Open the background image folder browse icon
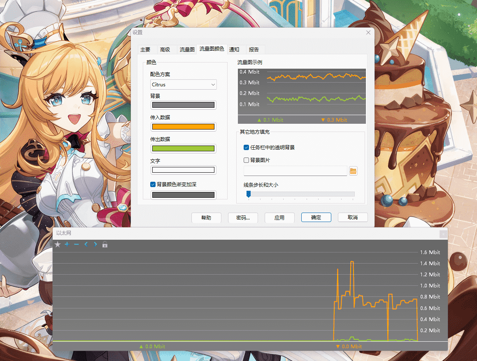Image resolution: width=477 pixels, height=361 pixels. [353, 171]
